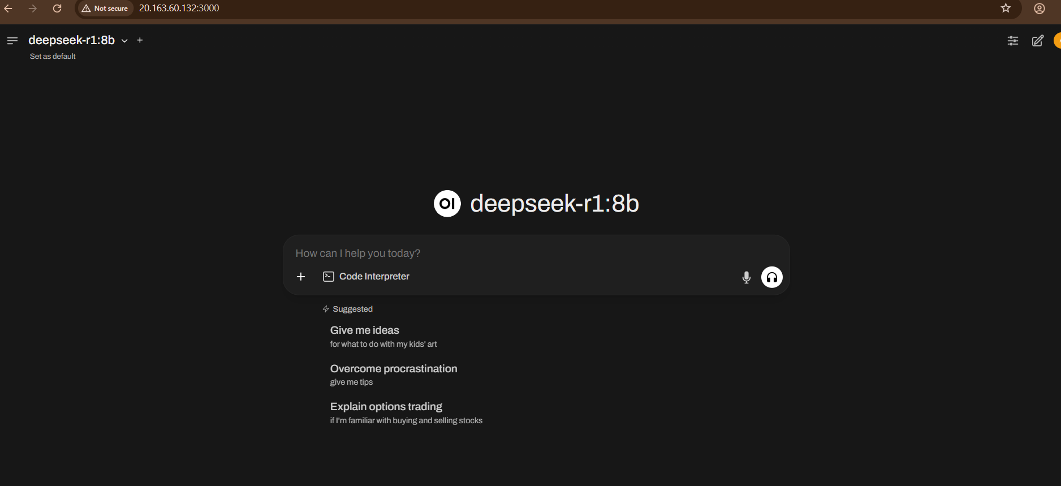The width and height of the screenshot is (1061, 486).
Task: Click Set as default link
Action: click(53, 57)
